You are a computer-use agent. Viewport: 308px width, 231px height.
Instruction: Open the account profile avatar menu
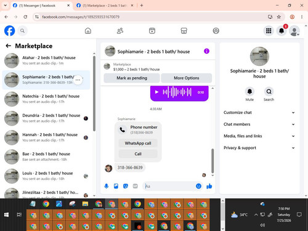(294, 31)
